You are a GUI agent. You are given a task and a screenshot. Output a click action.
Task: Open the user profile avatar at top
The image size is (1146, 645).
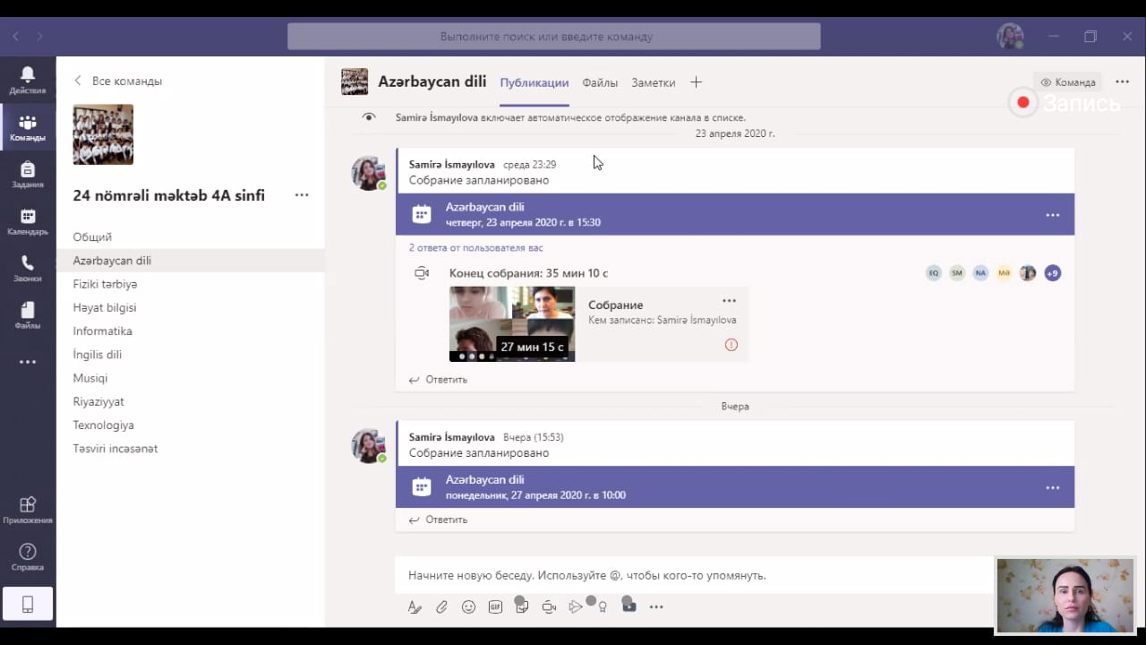[1010, 37]
